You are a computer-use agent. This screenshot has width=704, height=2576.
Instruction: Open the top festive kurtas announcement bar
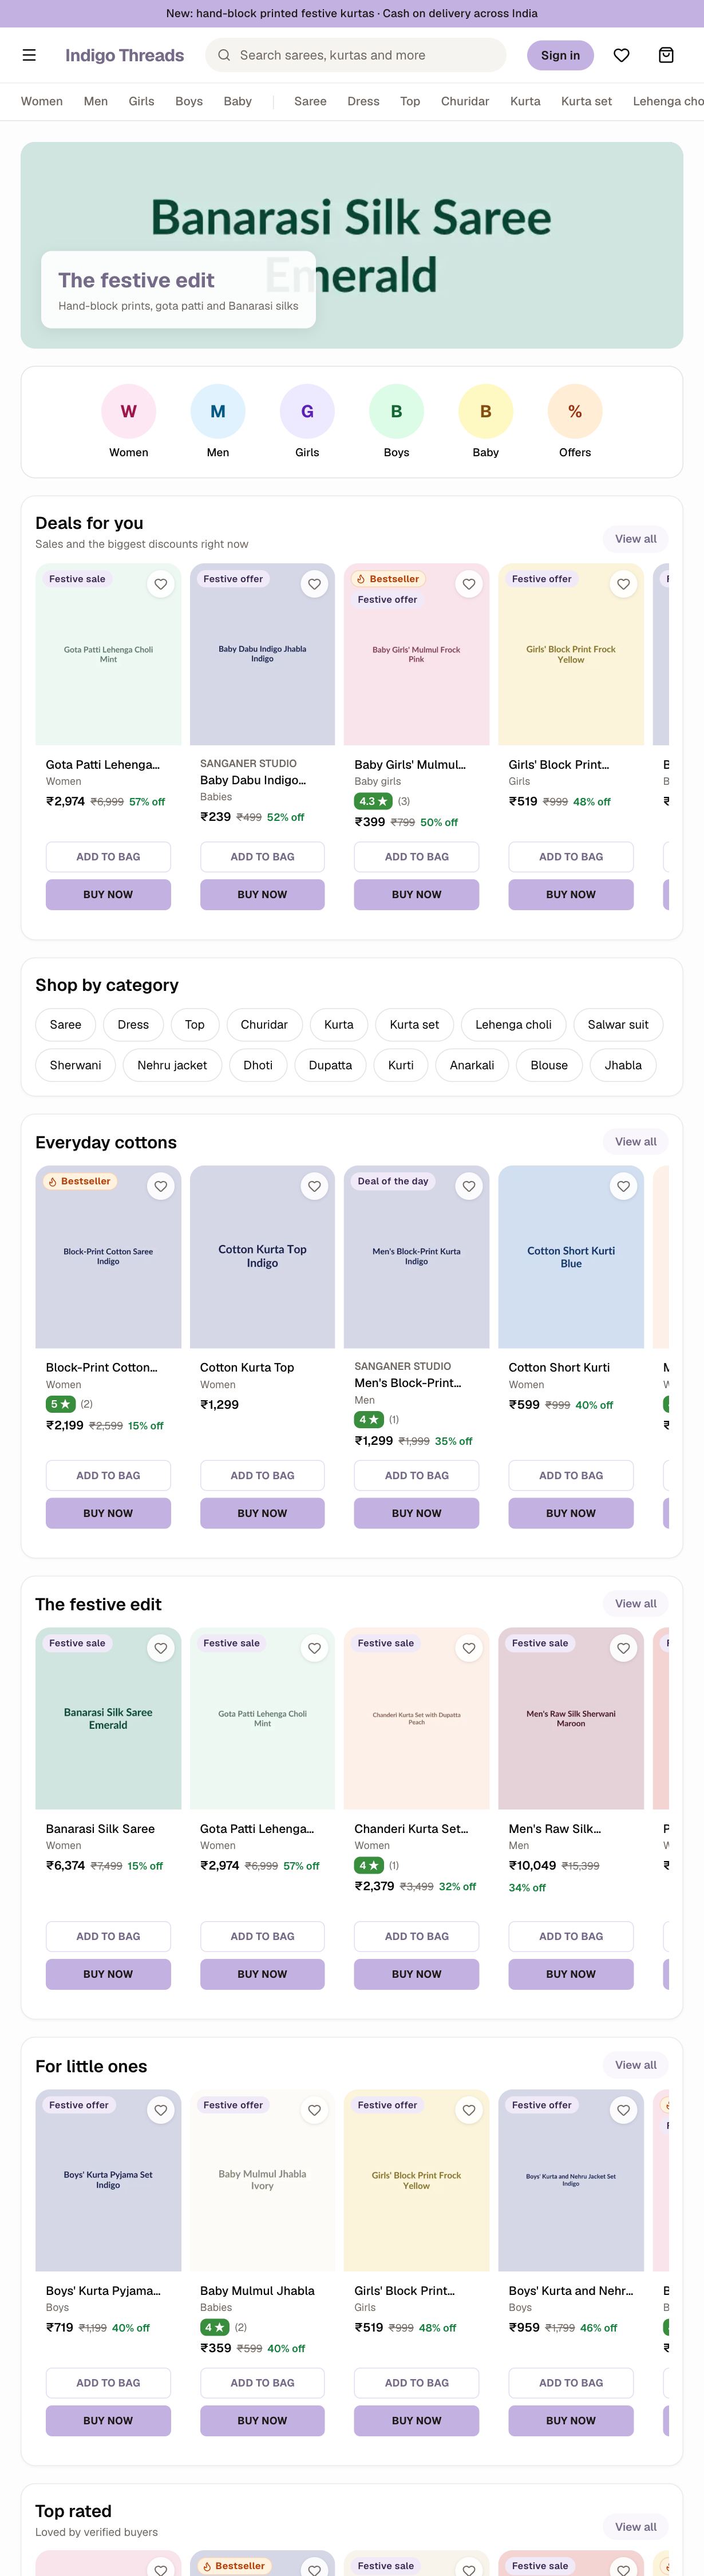(352, 13)
